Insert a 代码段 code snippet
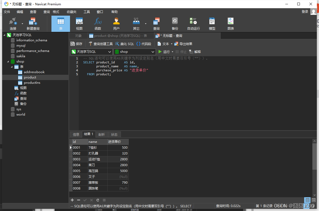The height and width of the screenshot is (211, 319). (x=144, y=44)
